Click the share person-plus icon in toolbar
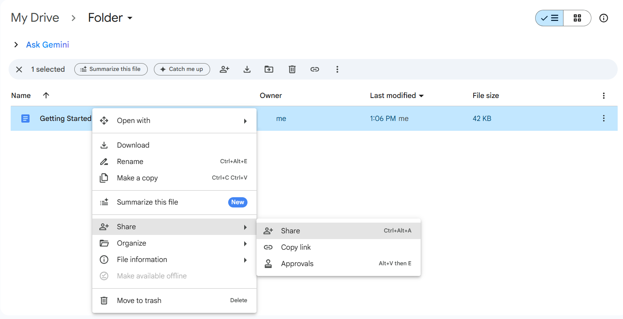Screen dimensions: 623x319 coord(224,69)
